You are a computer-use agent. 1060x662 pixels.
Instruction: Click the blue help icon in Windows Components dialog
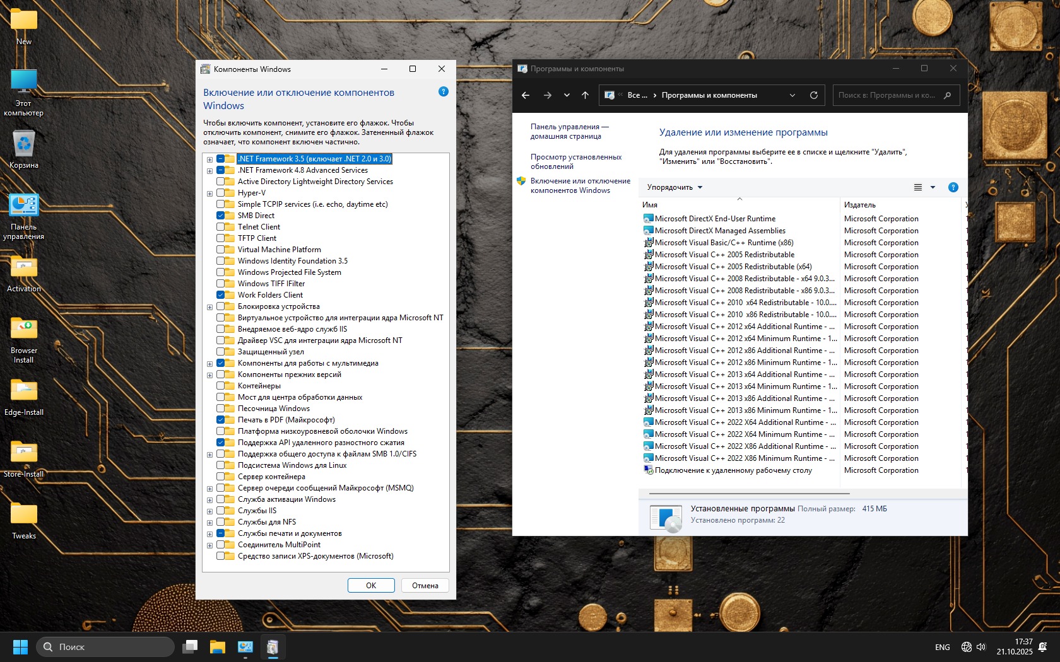[x=443, y=92]
